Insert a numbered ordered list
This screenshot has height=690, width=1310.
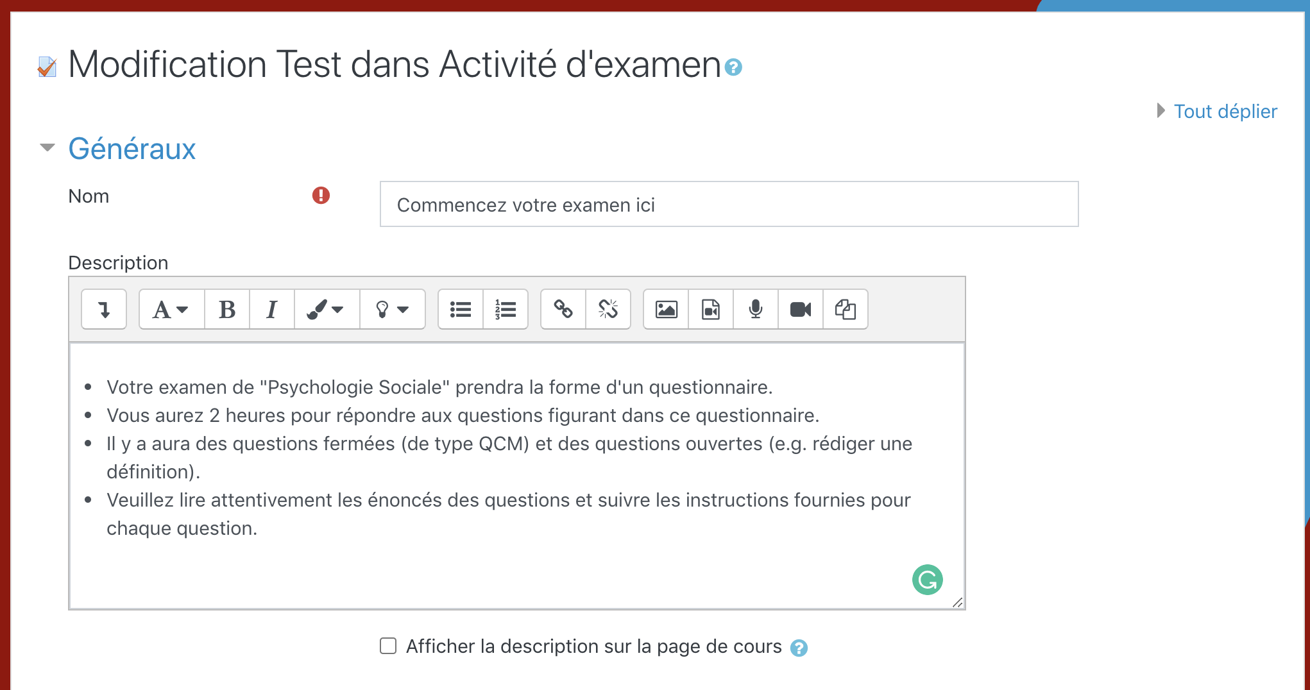tap(506, 310)
